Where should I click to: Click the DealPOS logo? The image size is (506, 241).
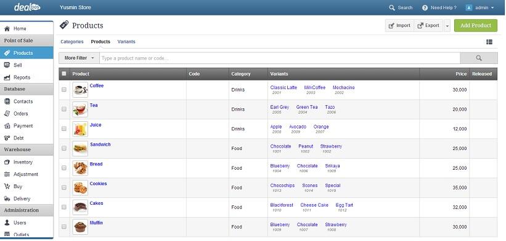[27, 7]
